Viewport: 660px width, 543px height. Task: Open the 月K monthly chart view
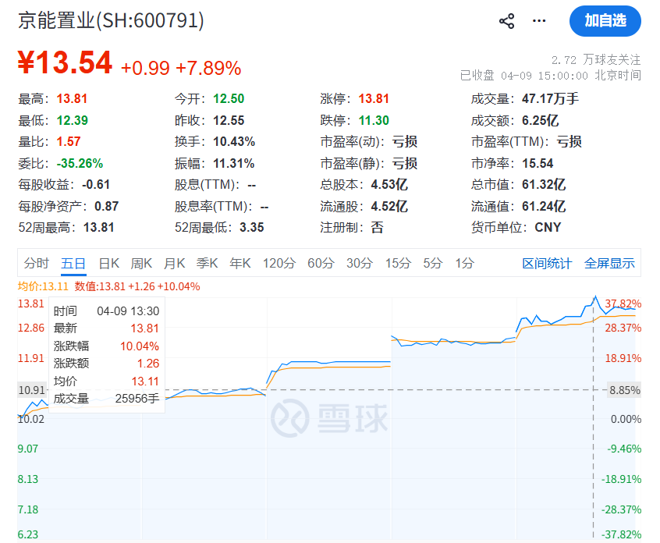pos(174,264)
